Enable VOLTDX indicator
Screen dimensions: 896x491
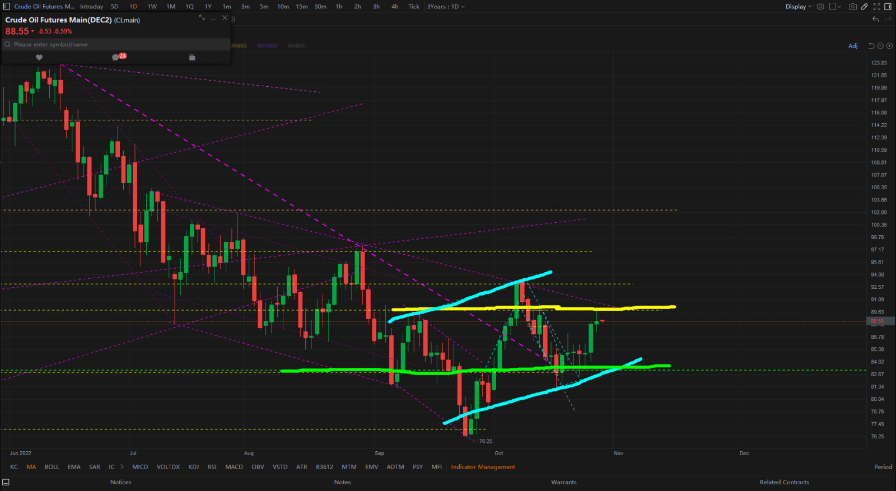pos(168,467)
